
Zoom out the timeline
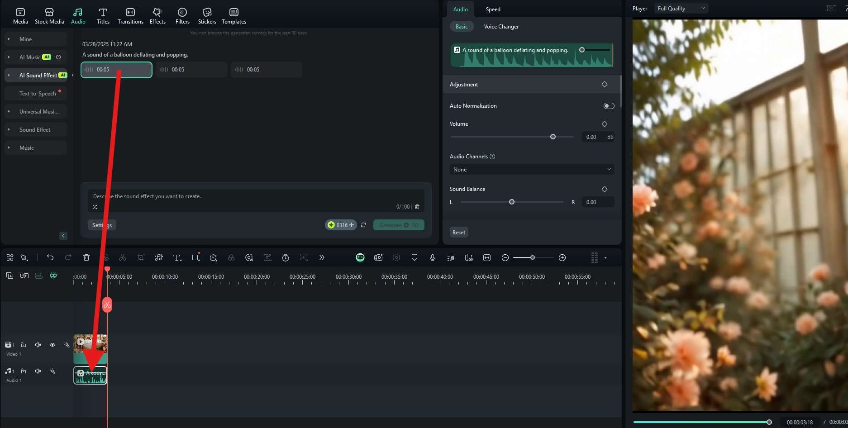pos(505,257)
